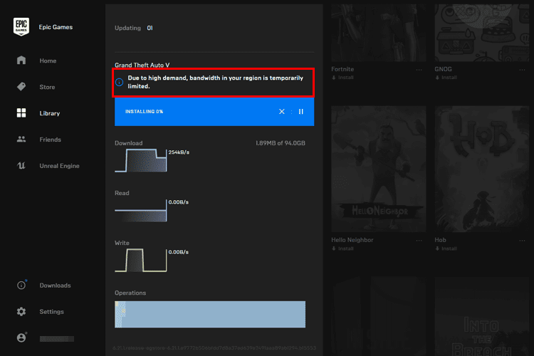Cancel the GTA V install with X
This screenshot has height=356, width=534.
click(x=282, y=111)
